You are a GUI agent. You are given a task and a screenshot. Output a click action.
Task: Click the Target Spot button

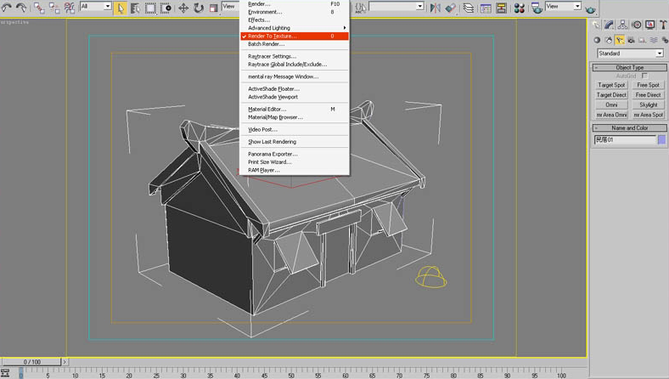(611, 85)
